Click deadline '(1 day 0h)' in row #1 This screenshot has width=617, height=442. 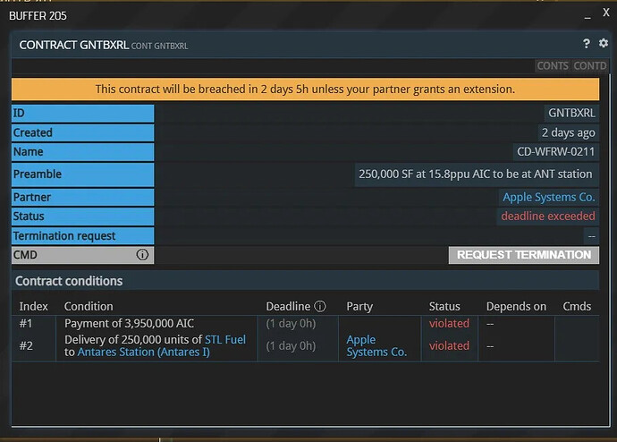click(x=291, y=324)
